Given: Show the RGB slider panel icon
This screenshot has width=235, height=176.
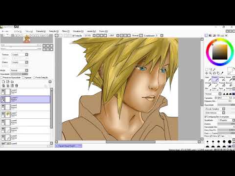Looking at the screenshot, I should click(x=210, y=36).
